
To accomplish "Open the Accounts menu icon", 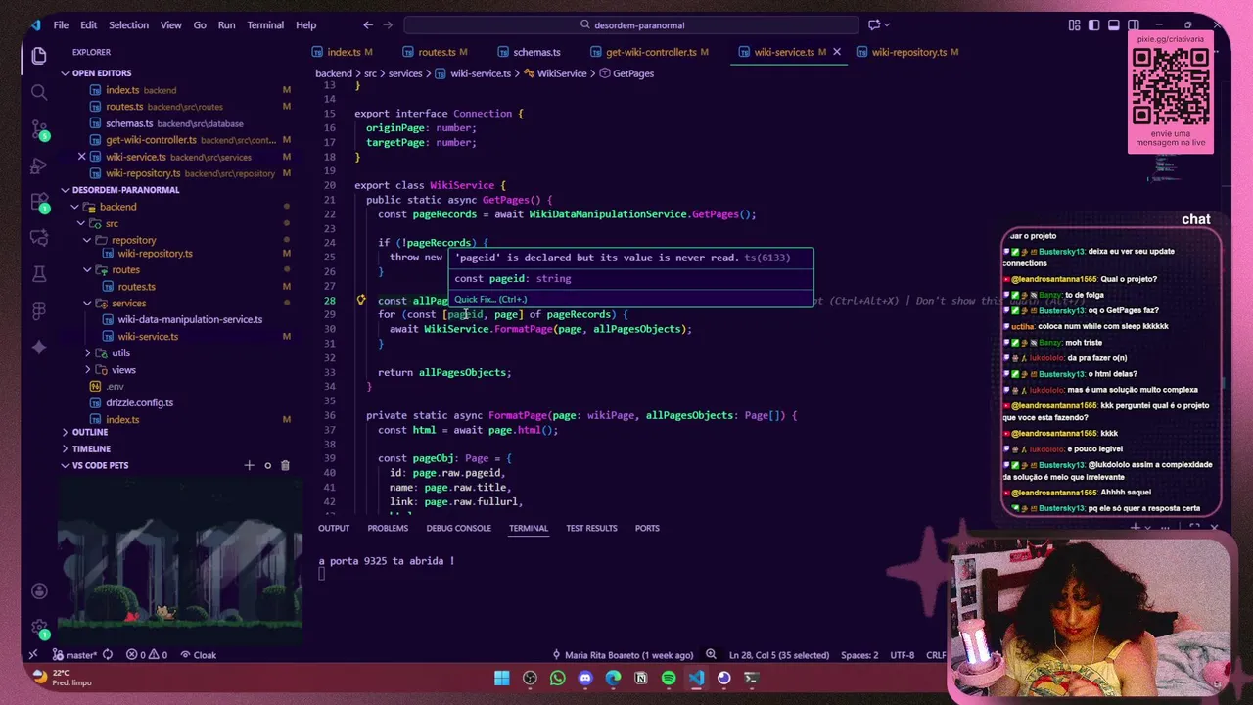I will (39, 590).
